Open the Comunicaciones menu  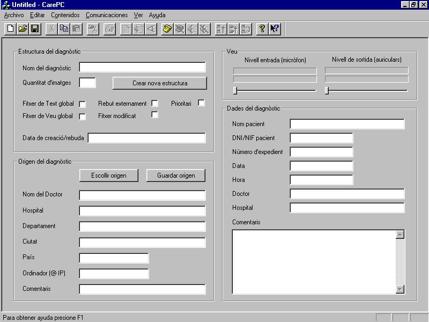pyautogui.click(x=107, y=15)
